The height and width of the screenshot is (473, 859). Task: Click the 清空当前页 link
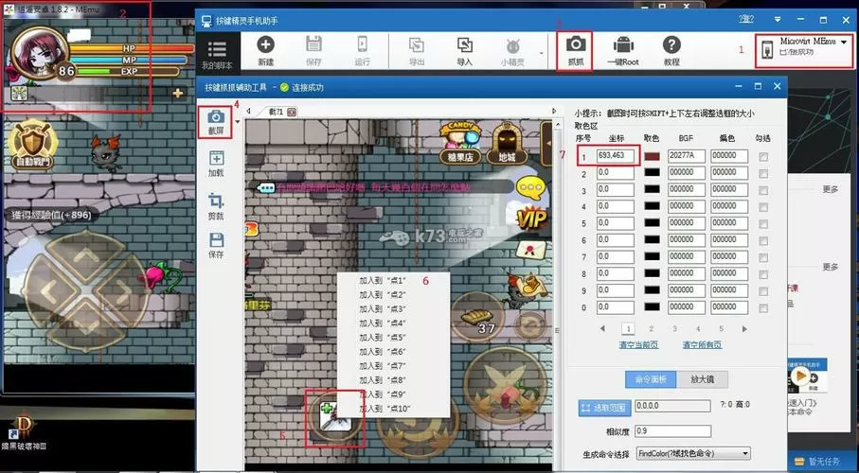pyautogui.click(x=638, y=345)
